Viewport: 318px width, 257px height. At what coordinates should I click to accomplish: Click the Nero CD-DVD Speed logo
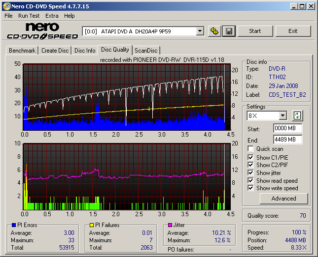42,31
